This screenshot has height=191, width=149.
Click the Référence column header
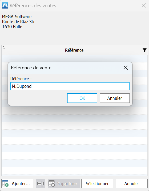tap(74, 50)
